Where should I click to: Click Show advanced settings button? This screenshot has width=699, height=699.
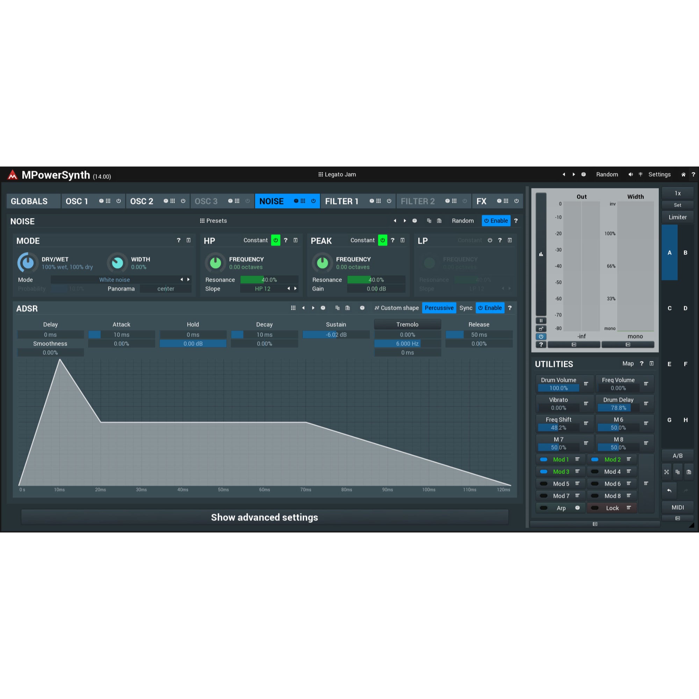pos(265,517)
